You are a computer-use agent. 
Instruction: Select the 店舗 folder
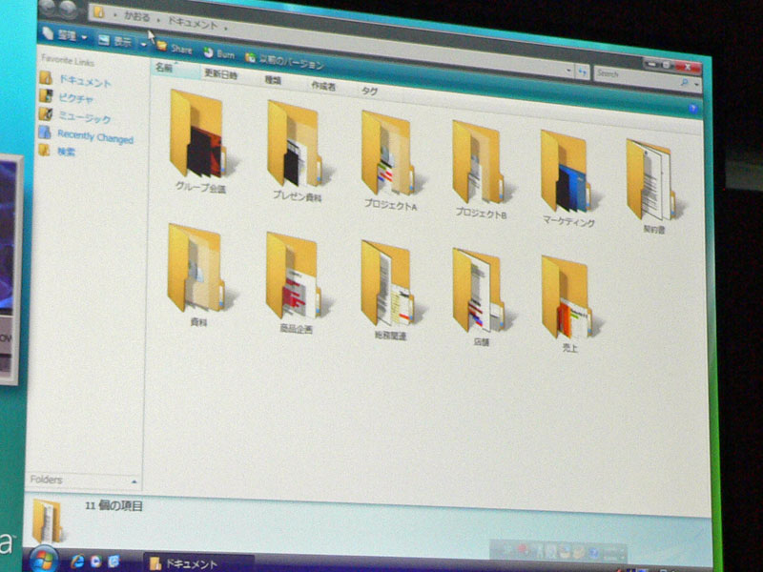481,297
